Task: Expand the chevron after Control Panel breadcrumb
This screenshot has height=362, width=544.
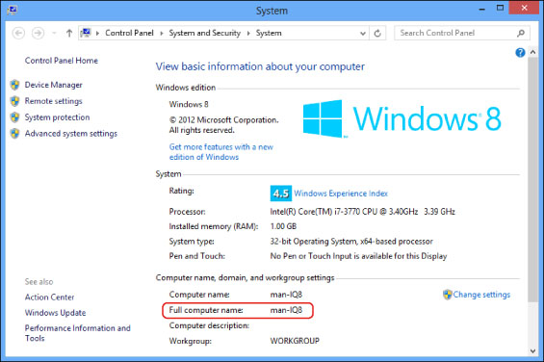Action: click(162, 34)
